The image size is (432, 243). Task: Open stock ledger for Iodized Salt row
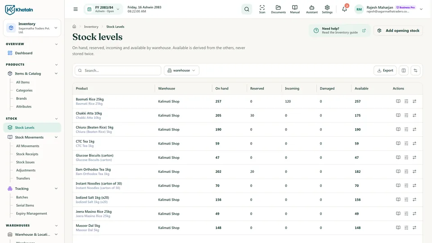[398, 200]
